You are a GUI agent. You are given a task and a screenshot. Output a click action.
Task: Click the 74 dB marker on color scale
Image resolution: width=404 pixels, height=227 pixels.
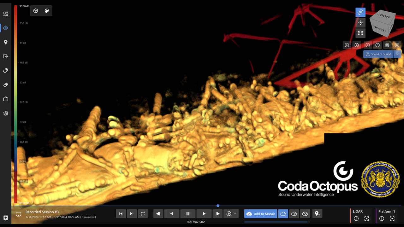22,161
